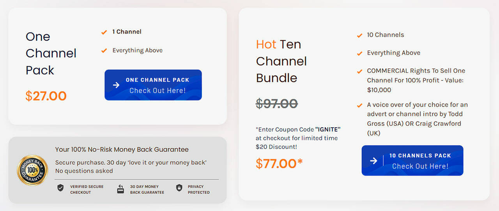Viewport: 499px width, 211px height.
Task: Click the 30 day money back card icon
Action: [x=120, y=189]
